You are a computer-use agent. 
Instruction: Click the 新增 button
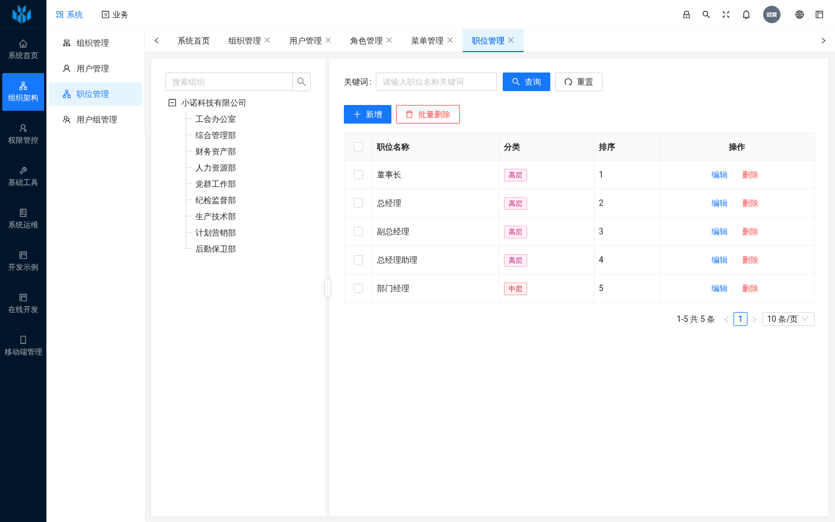(368, 114)
